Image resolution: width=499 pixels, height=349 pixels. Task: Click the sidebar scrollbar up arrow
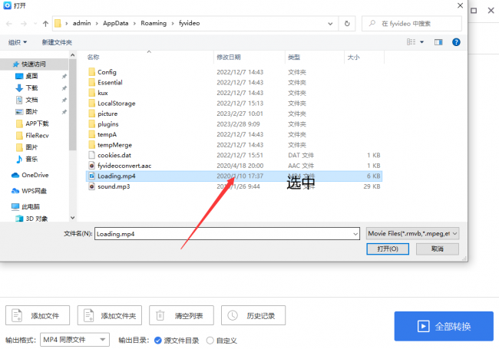point(73,55)
